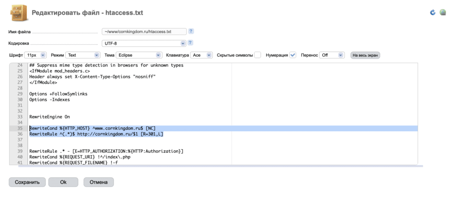The height and width of the screenshot is (198, 450).
Task: Open help icon next to encoding dropdown
Action: (190, 43)
